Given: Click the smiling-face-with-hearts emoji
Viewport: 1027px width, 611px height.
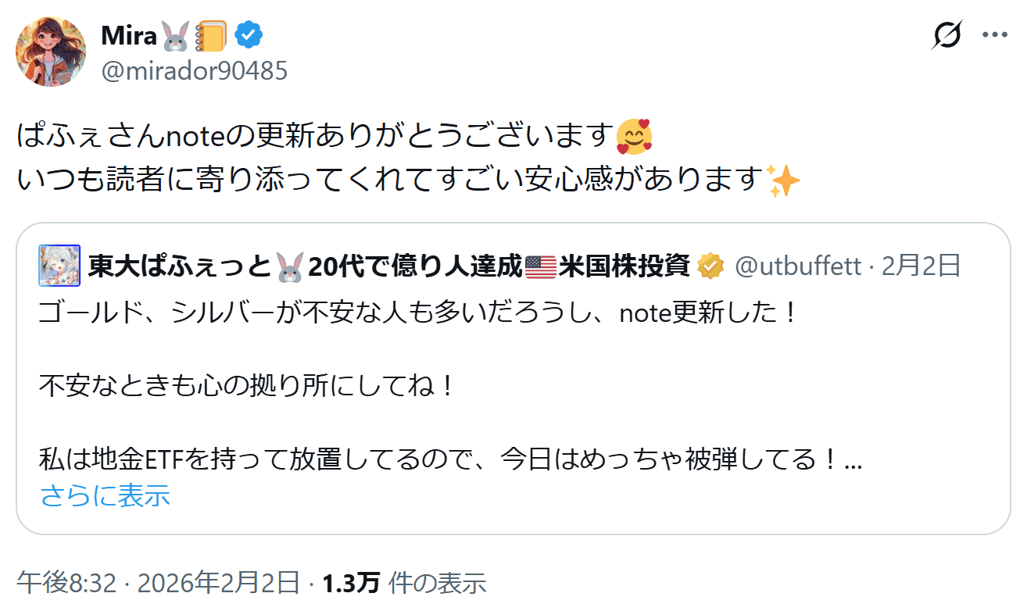Looking at the screenshot, I should [x=633, y=137].
